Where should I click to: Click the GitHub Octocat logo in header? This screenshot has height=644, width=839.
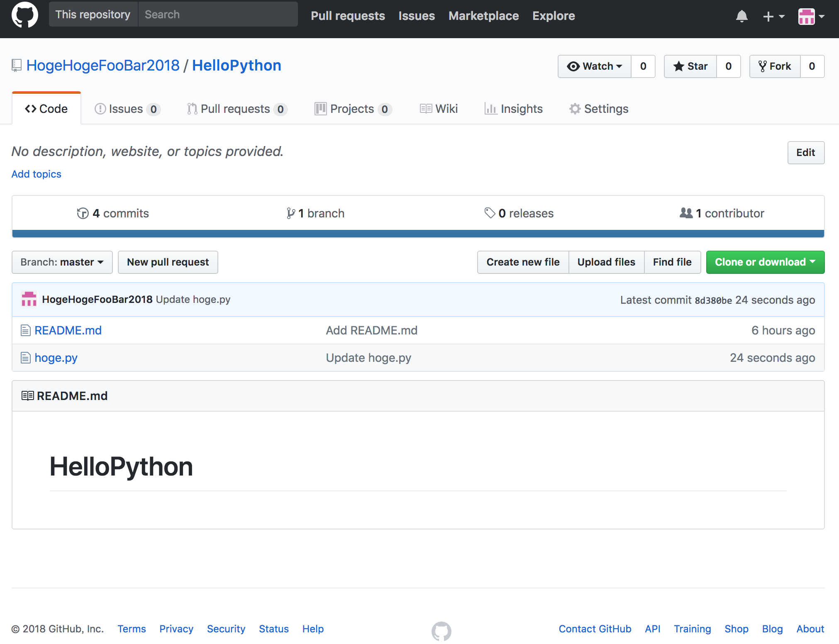[x=25, y=15]
